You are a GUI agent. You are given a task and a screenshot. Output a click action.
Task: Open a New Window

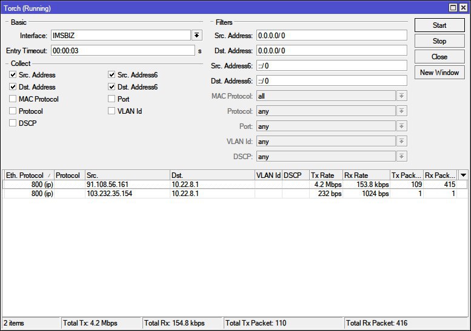coord(439,73)
